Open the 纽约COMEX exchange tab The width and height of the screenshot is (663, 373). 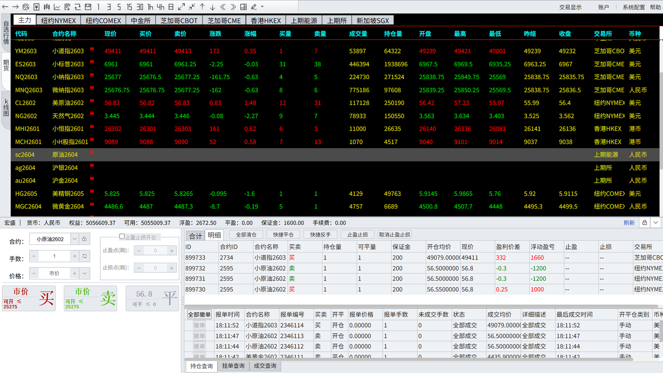coord(103,20)
